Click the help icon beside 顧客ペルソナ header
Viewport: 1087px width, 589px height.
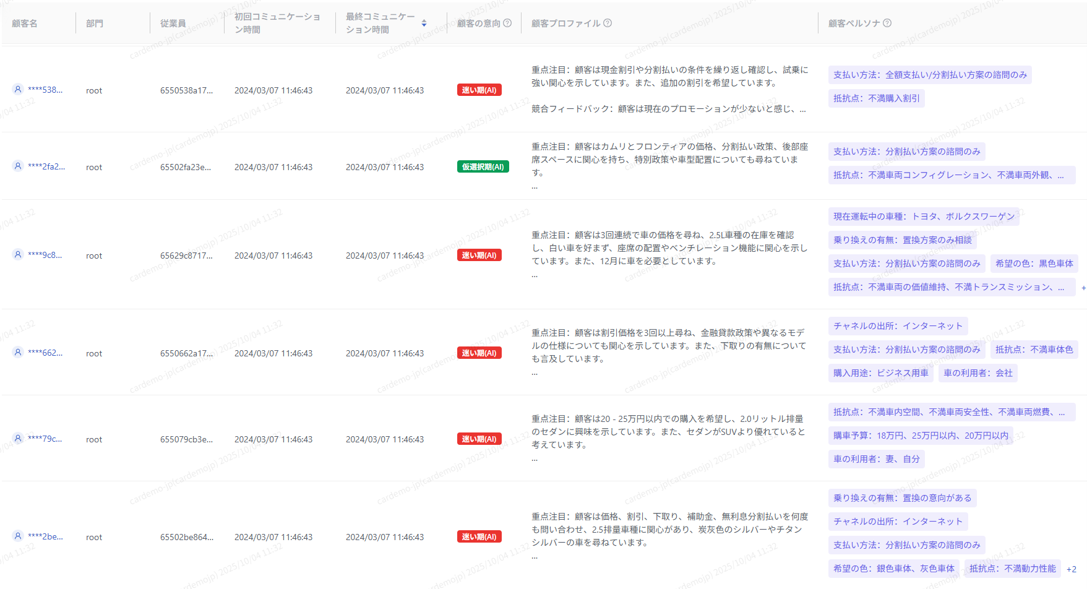(x=887, y=23)
